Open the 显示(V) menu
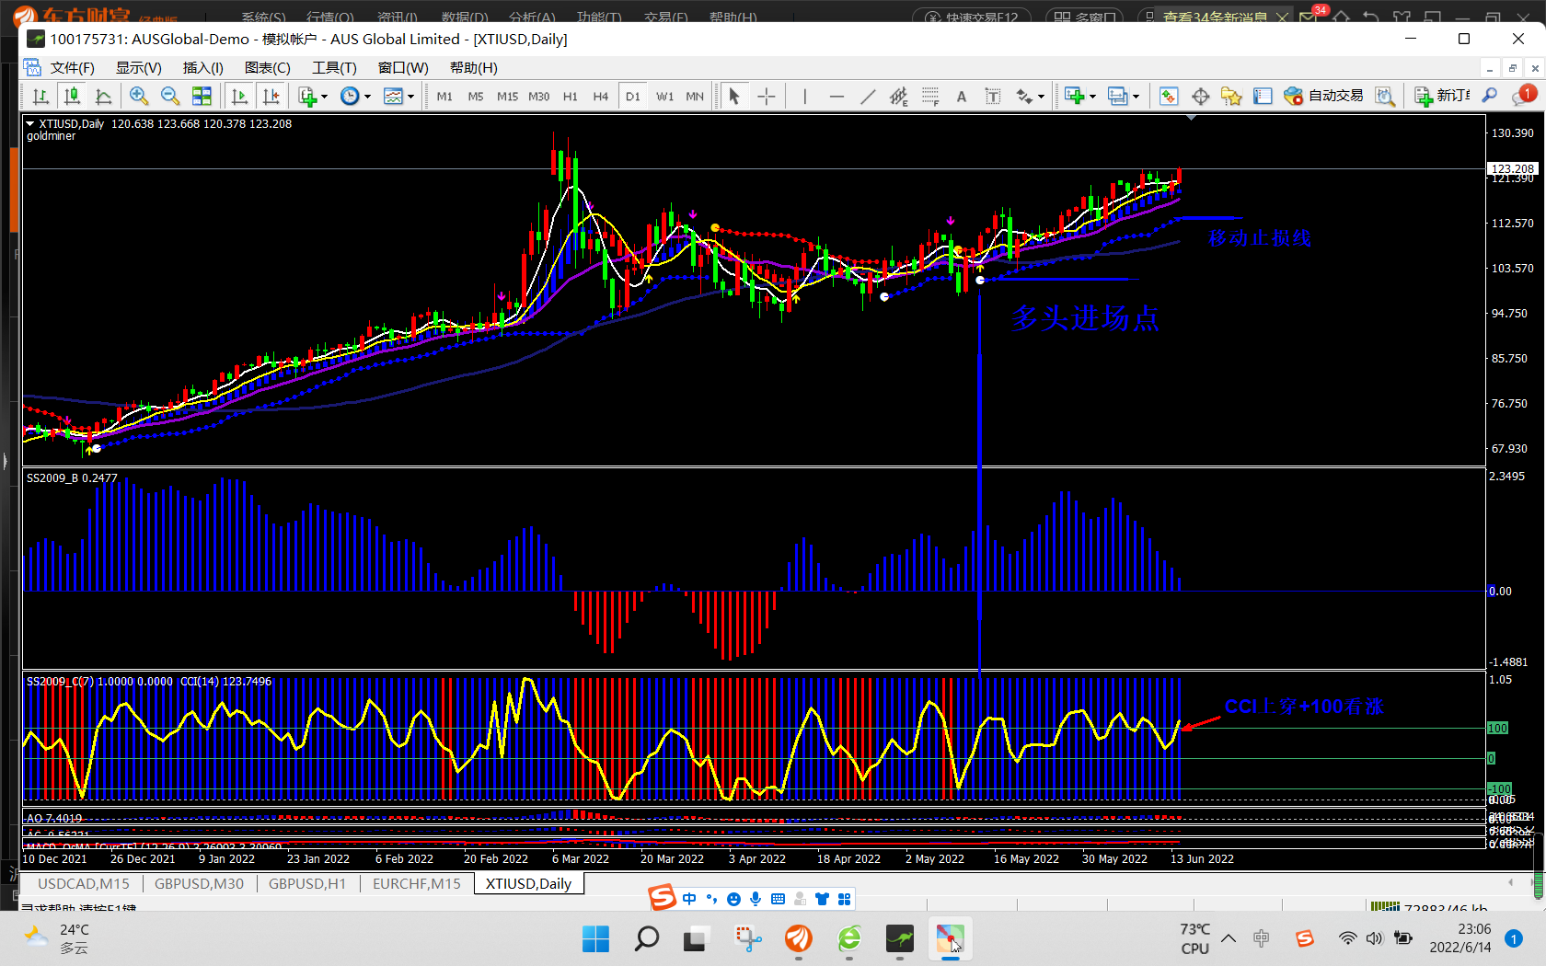1546x966 pixels. [x=139, y=68]
